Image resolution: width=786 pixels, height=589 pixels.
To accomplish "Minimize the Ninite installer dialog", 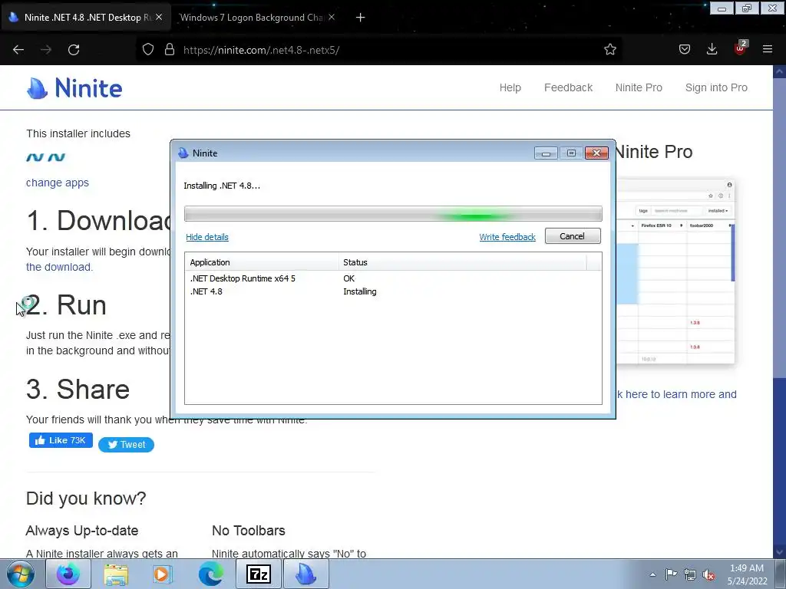I will tap(546, 153).
